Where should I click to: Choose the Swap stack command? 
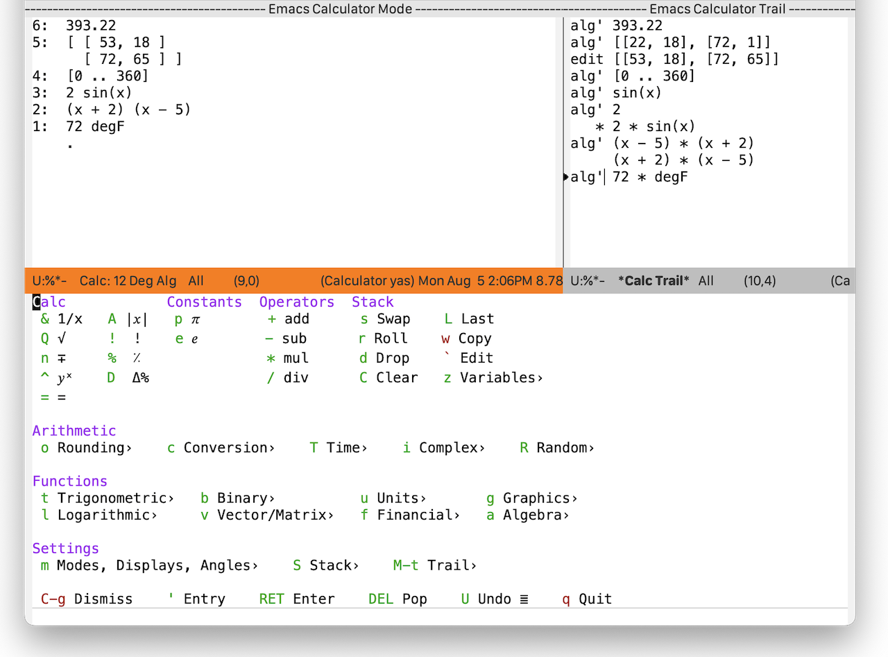385,319
